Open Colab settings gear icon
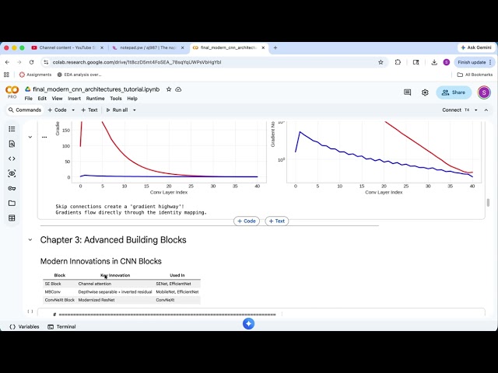This screenshot has width=498, height=373. (x=425, y=92)
